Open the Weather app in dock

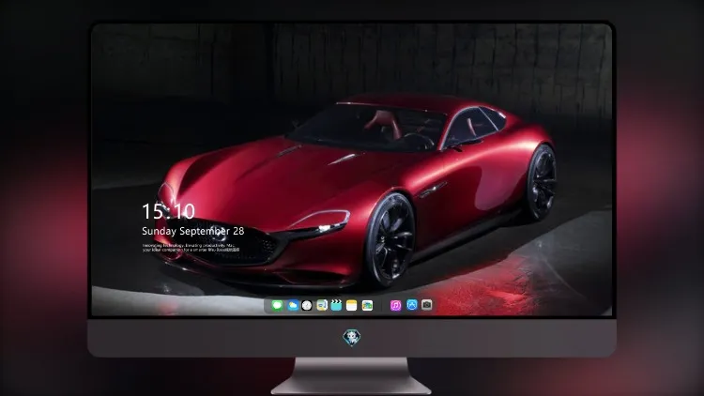pos(293,305)
